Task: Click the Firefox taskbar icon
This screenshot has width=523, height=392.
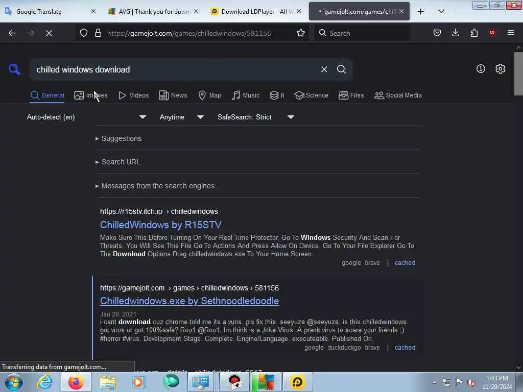Action: coord(76,382)
